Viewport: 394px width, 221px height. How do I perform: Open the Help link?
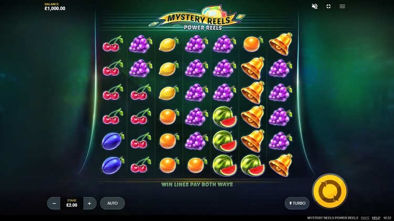[376, 218]
